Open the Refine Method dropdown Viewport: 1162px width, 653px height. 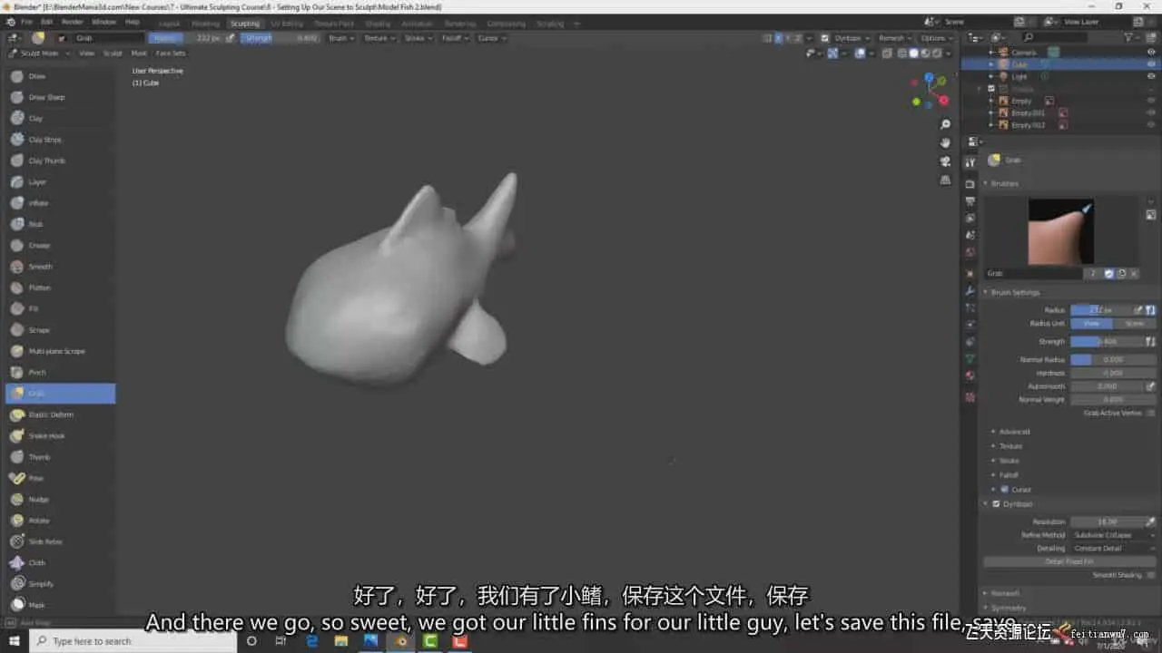click(1113, 535)
